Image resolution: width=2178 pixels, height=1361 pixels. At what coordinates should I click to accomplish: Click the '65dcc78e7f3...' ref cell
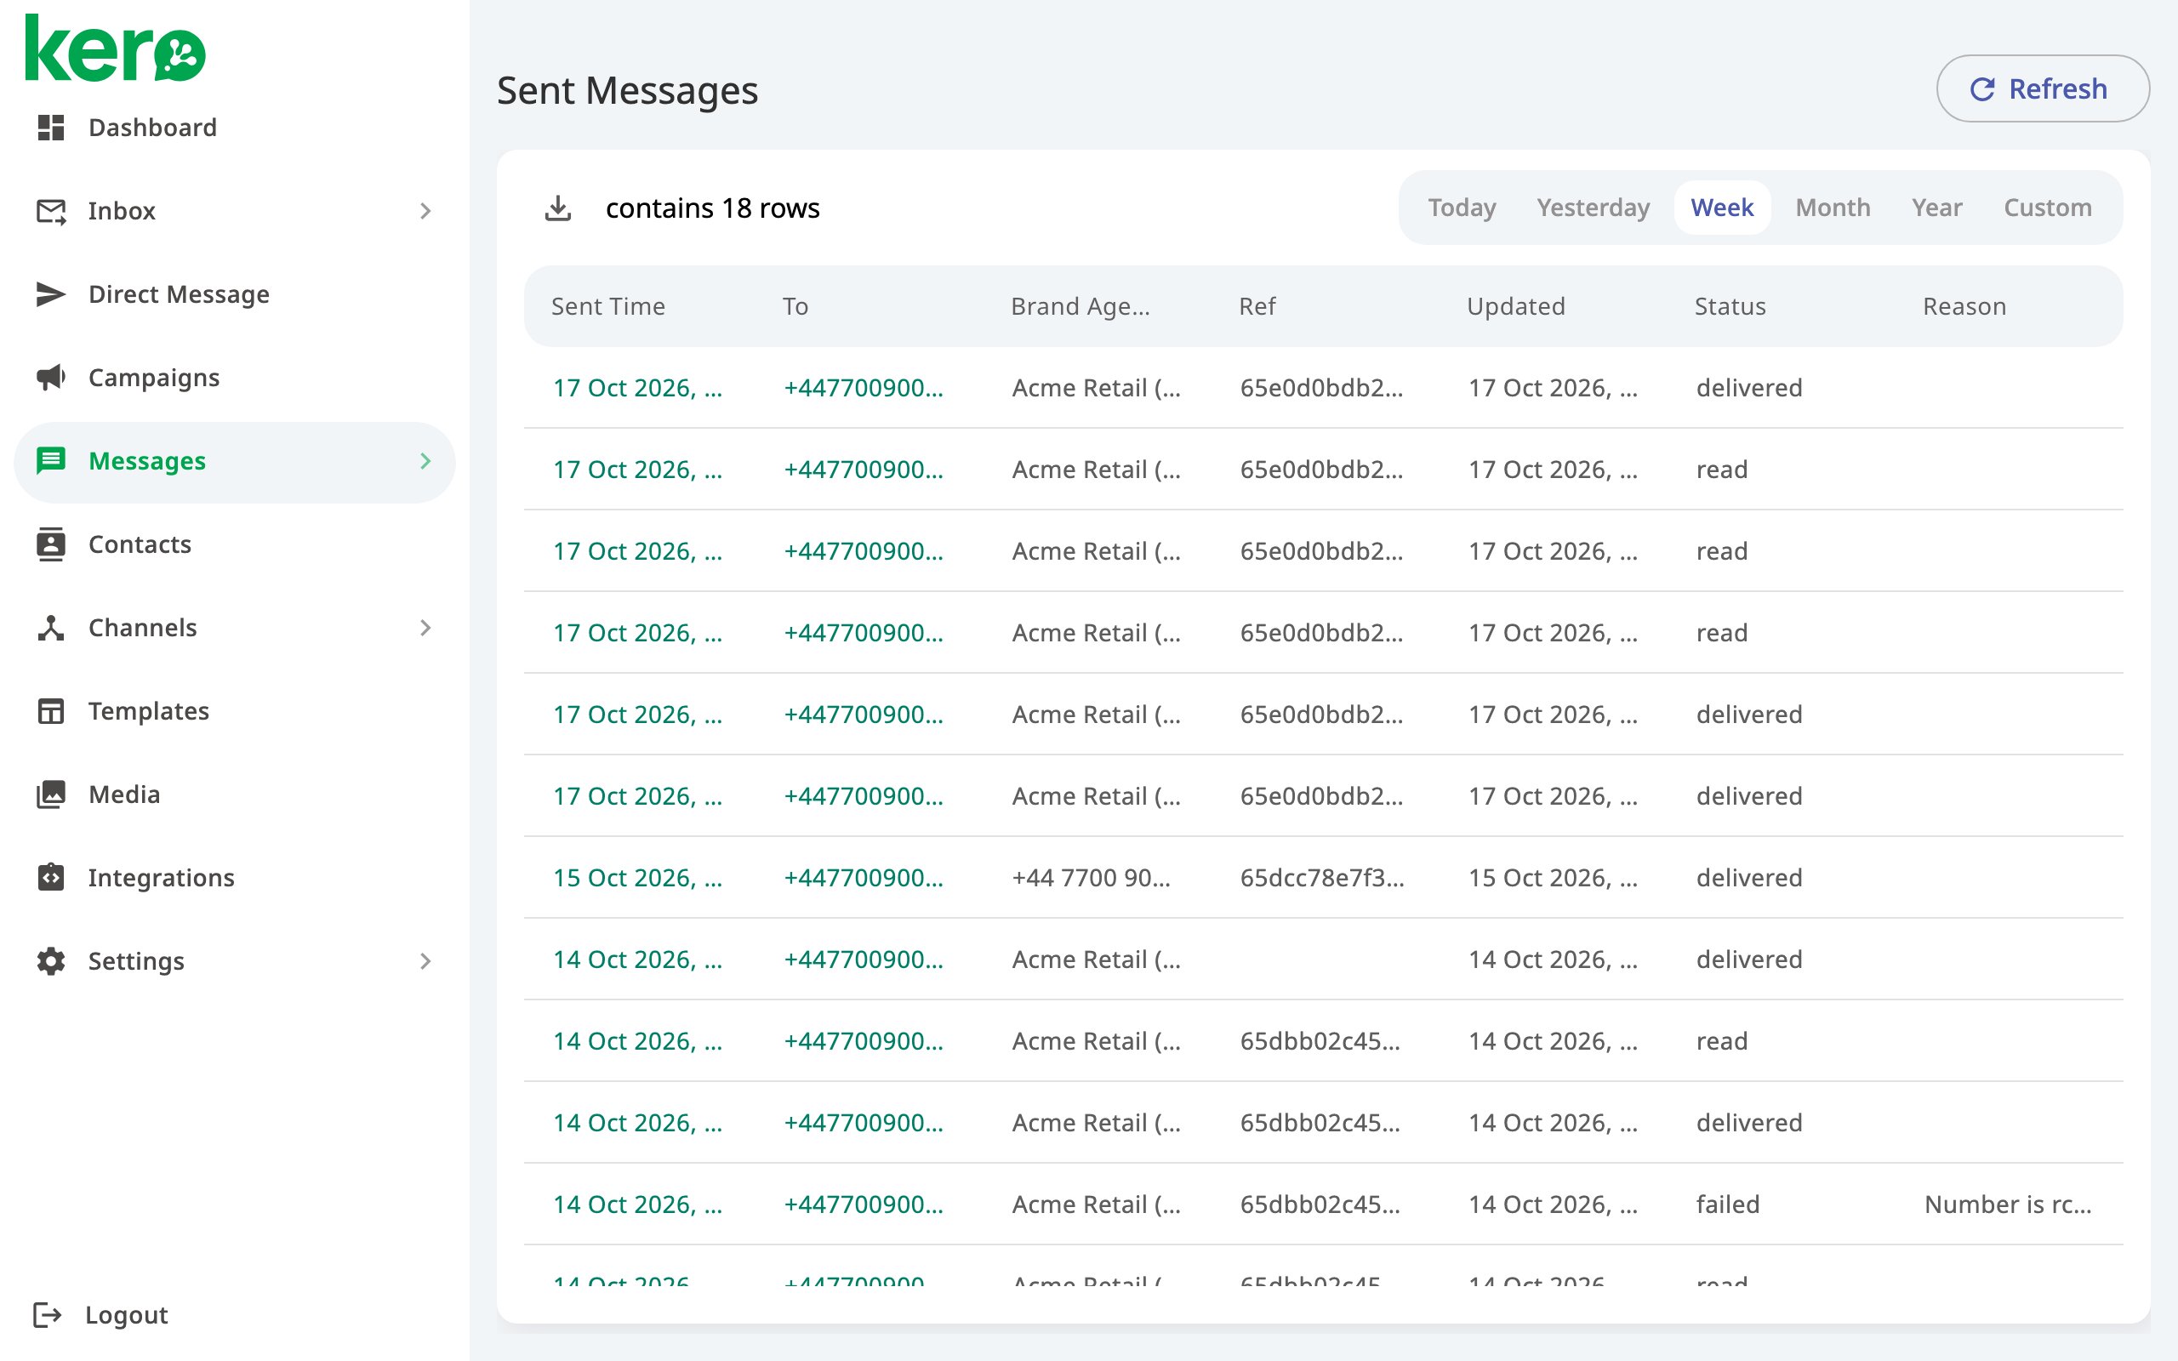(1322, 878)
